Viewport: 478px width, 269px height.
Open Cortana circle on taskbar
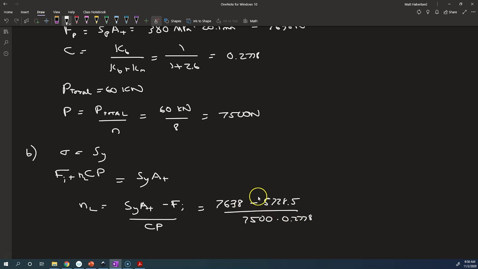click(30, 264)
